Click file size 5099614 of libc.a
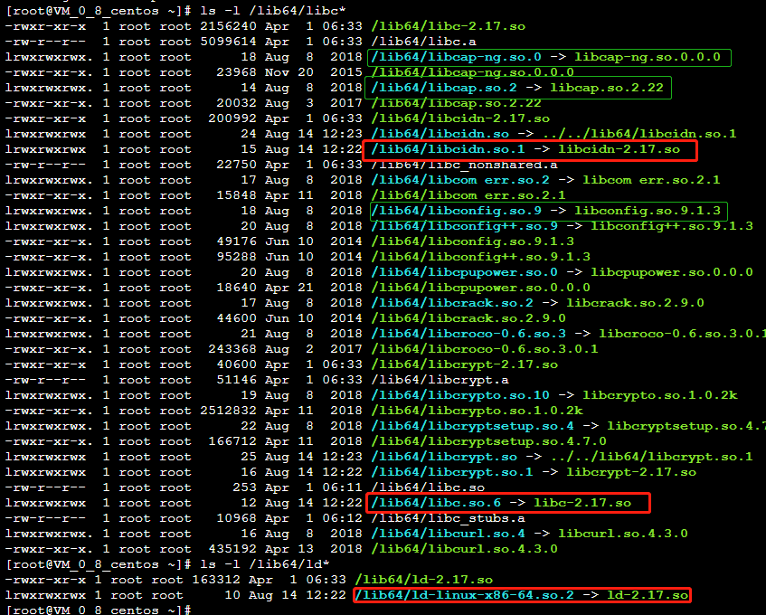The image size is (766, 615). (228, 42)
